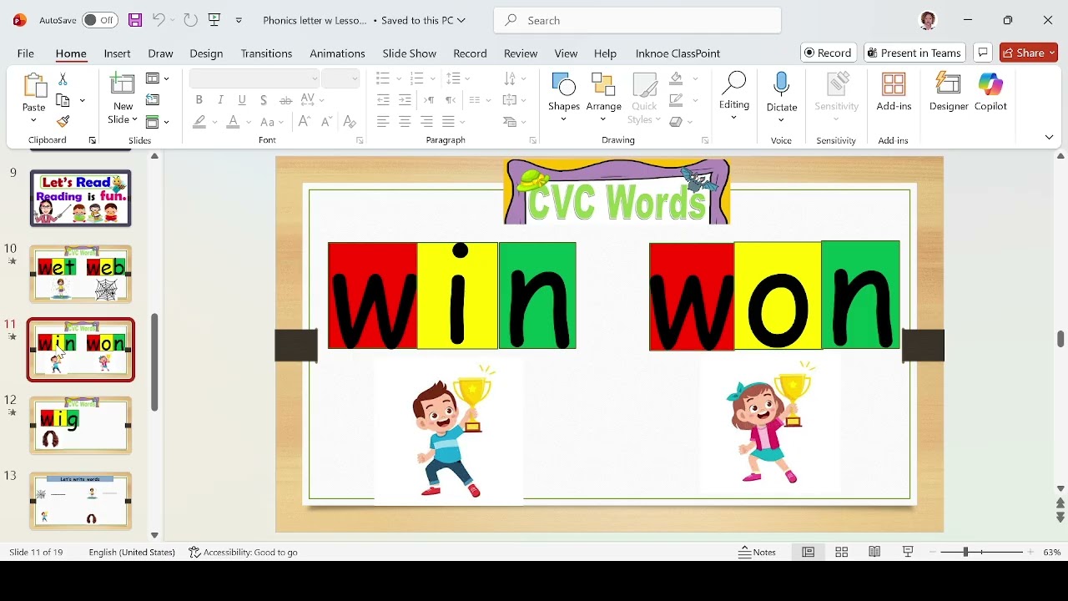The width and height of the screenshot is (1068, 601).
Task: Toggle Bold formatting
Action: [x=199, y=100]
